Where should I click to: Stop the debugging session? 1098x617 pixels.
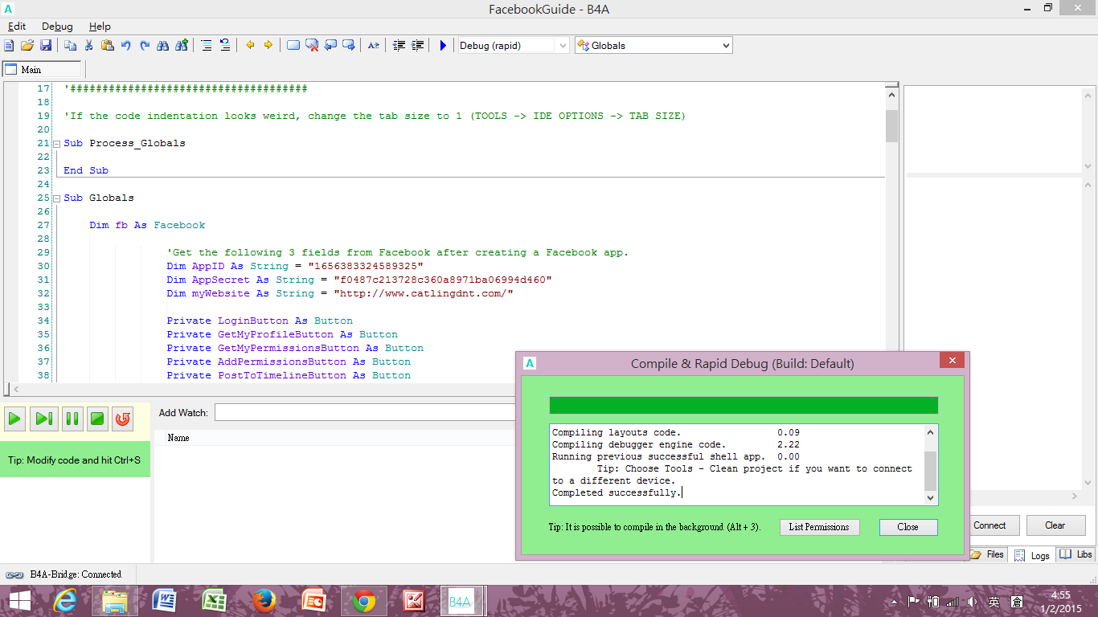coord(97,418)
